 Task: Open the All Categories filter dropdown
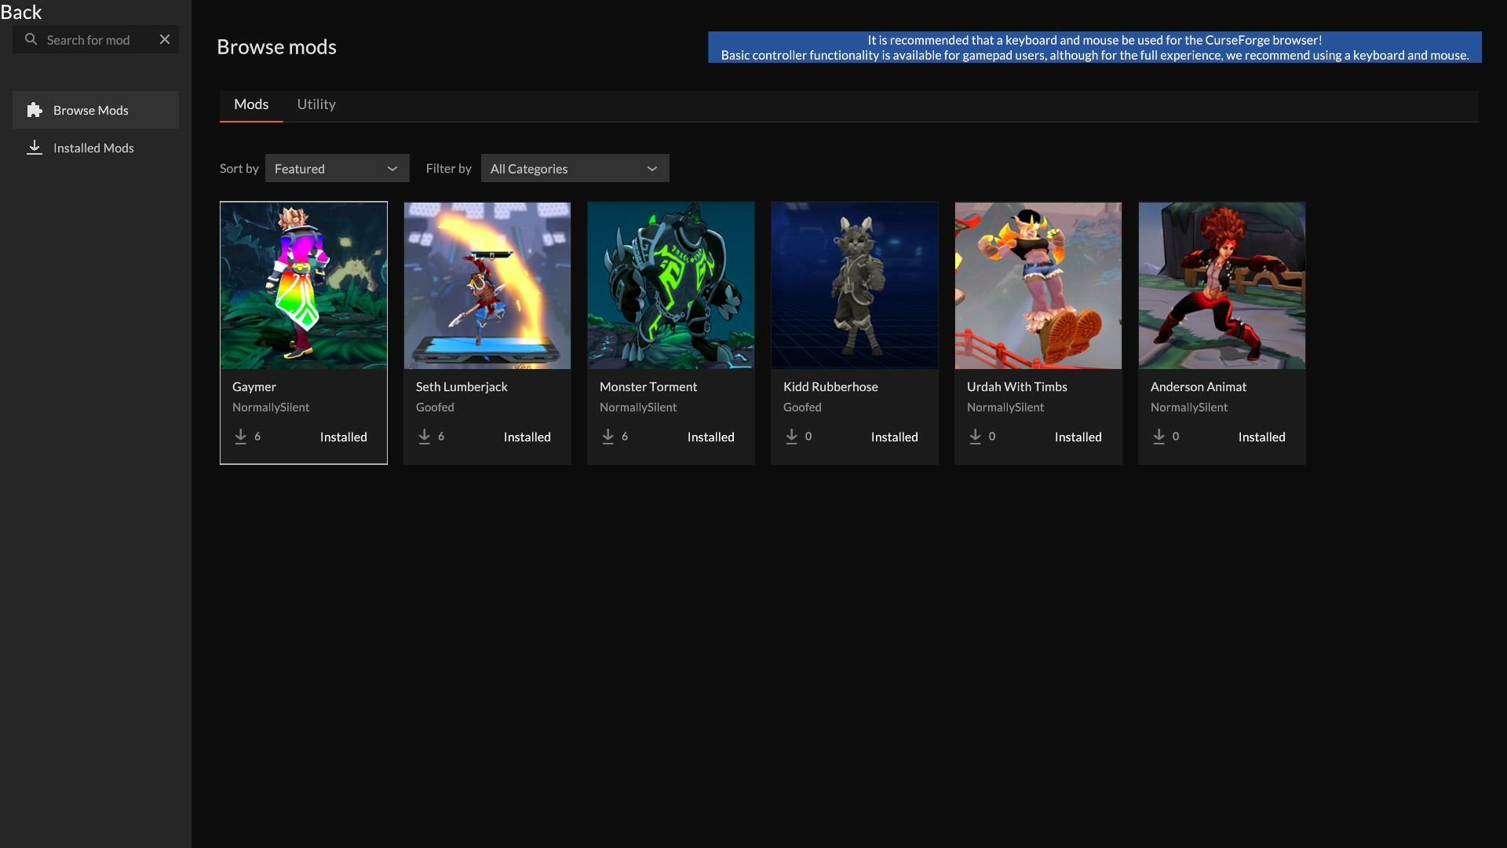(575, 168)
